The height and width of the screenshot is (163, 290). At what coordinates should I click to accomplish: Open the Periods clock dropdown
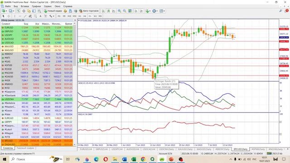155,11
